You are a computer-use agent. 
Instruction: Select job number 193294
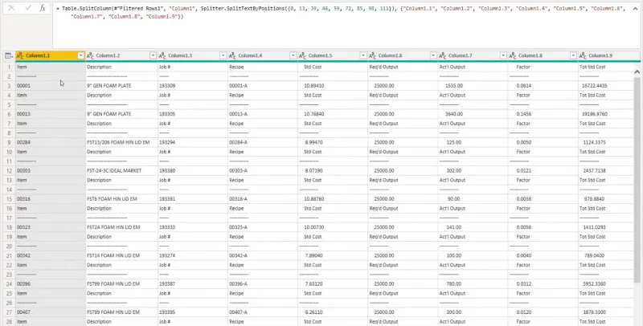tap(193, 142)
